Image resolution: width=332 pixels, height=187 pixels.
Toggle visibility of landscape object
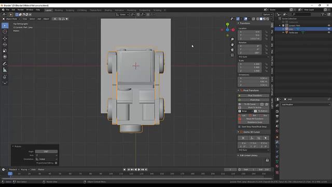point(329,32)
